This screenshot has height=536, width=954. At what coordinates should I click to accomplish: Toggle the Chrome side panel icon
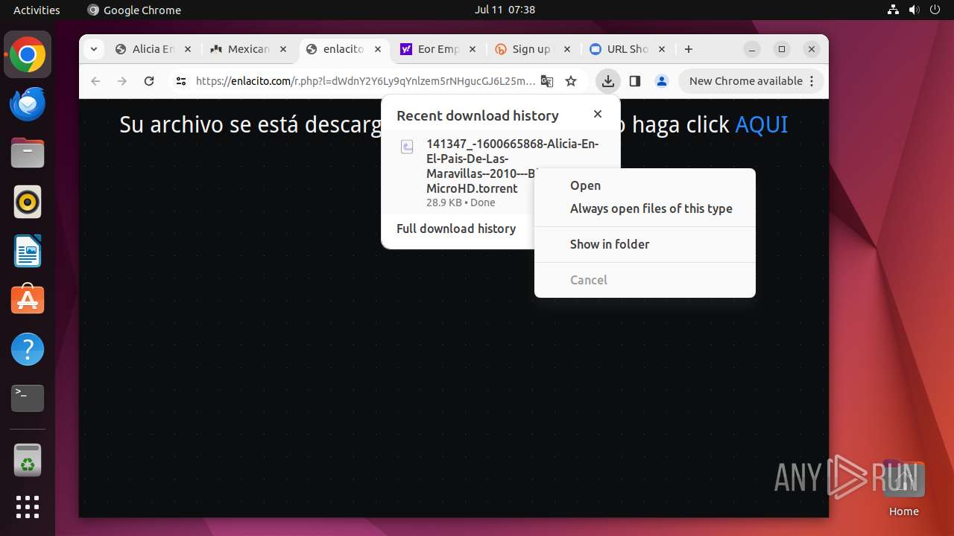coord(635,81)
